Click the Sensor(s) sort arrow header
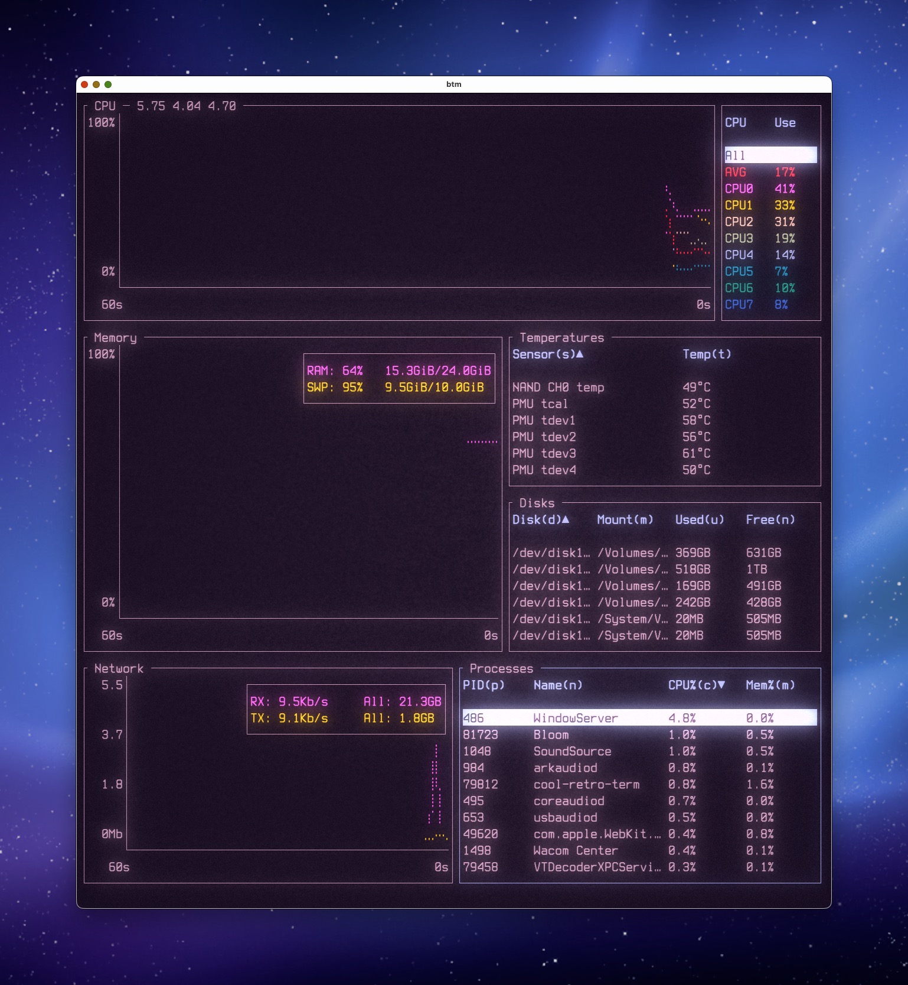The image size is (908, 985). [x=547, y=355]
